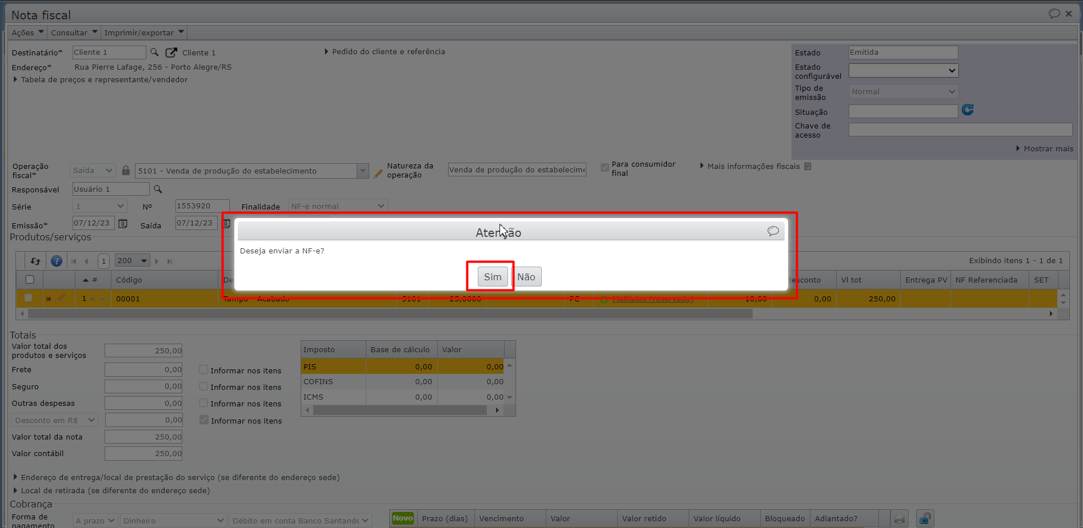Open the comment bubble in the Nota fiscal title bar
The height and width of the screenshot is (528, 1083).
pyautogui.click(x=1054, y=14)
